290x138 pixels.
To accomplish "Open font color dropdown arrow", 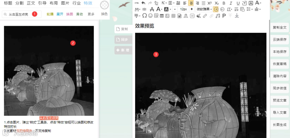I will click(x=162, y=9).
